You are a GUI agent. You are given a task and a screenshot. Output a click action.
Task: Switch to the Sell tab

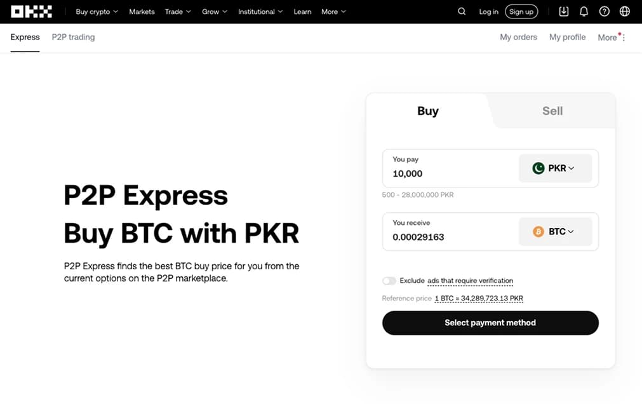point(552,111)
